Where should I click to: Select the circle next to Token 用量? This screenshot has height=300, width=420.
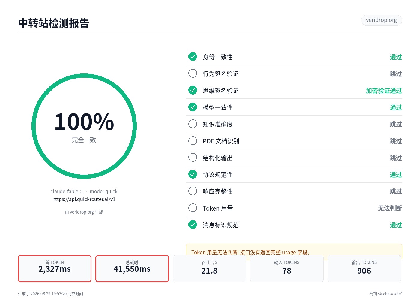coord(193,208)
